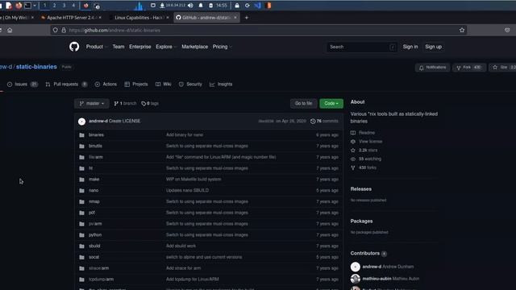Viewport: 516px width, 290px height.
Task: Open the socat folder
Action: click(x=94, y=257)
